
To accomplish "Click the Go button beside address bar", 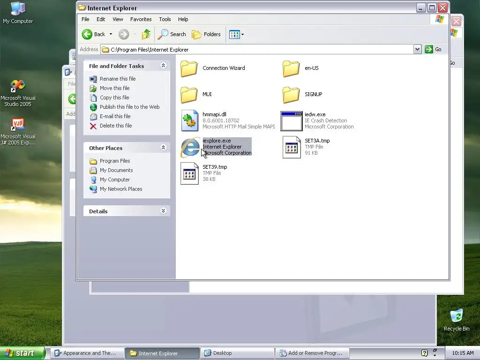I will (x=433, y=49).
